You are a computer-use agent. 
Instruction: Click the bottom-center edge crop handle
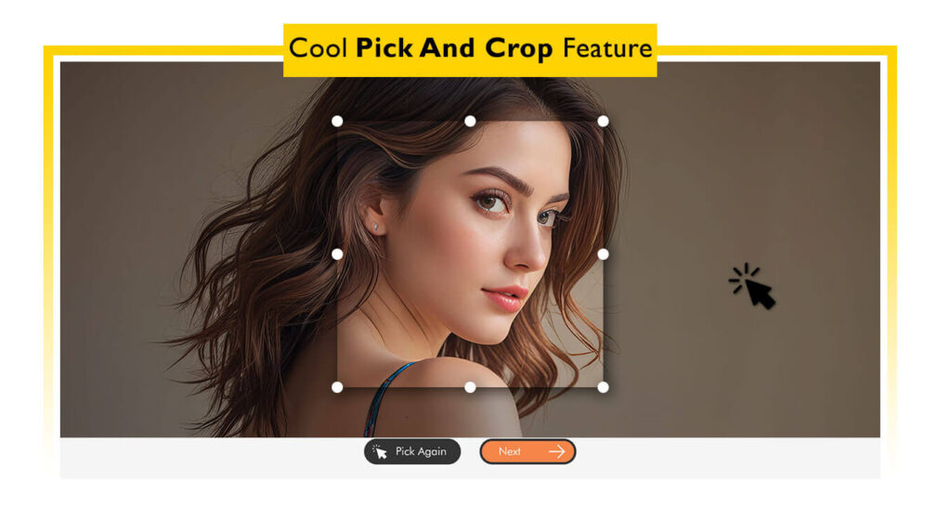(470, 387)
